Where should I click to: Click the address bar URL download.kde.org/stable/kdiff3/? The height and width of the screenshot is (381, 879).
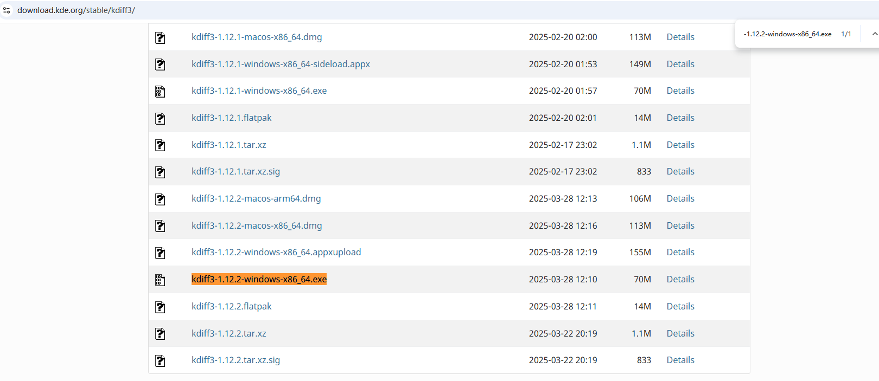(x=76, y=10)
